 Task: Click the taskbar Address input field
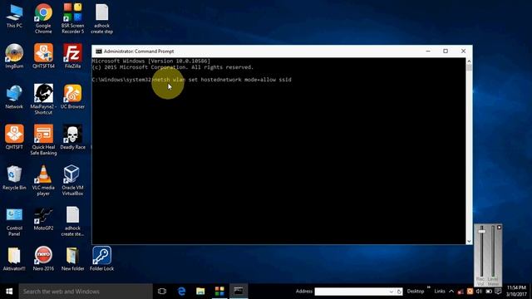tap(352, 292)
